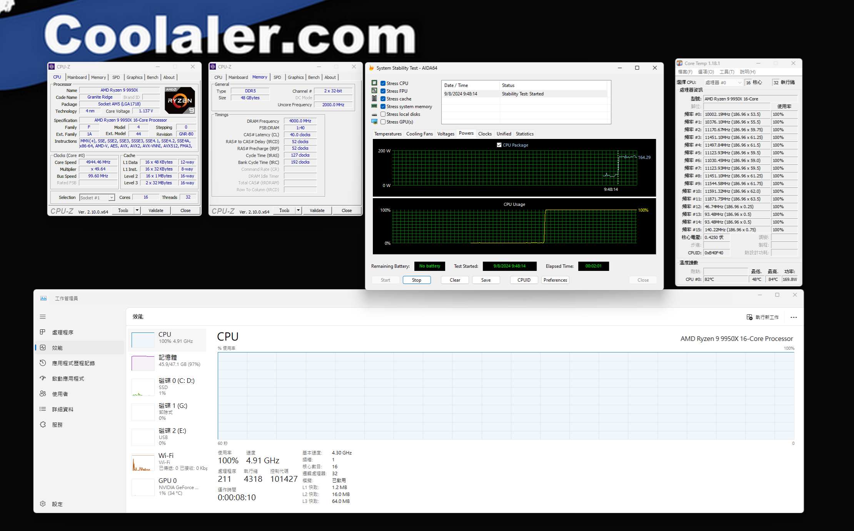Click the Clear button in AIDA64
Screen dimensions: 854x531
coord(455,280)
